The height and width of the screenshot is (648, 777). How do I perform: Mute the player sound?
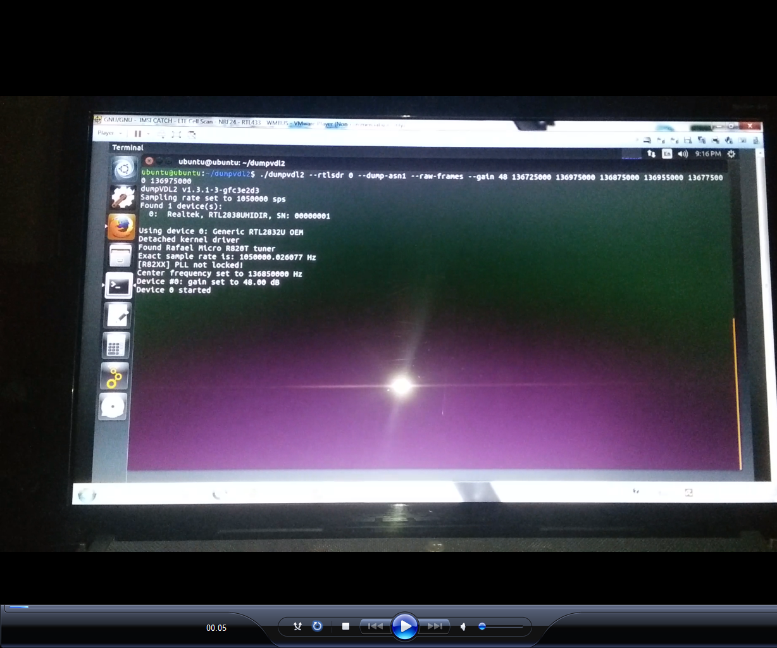(x=463, y=626)
